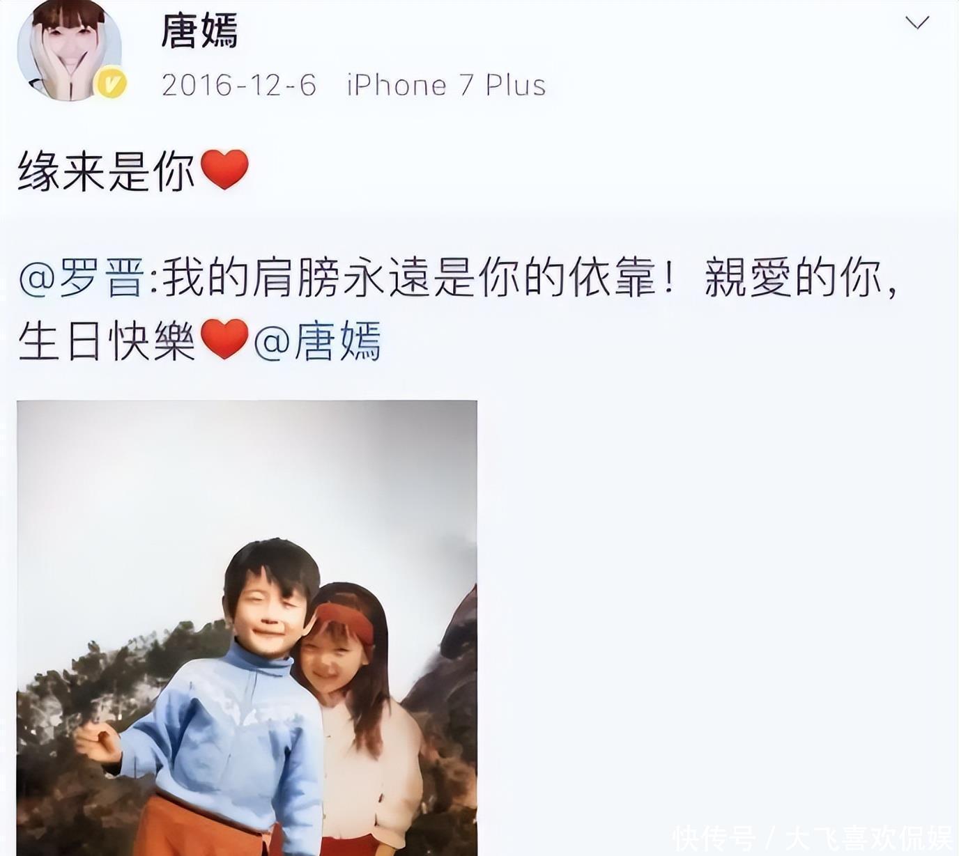
Task: Tap the yellow verified V badge
Action: click(111, 84)
